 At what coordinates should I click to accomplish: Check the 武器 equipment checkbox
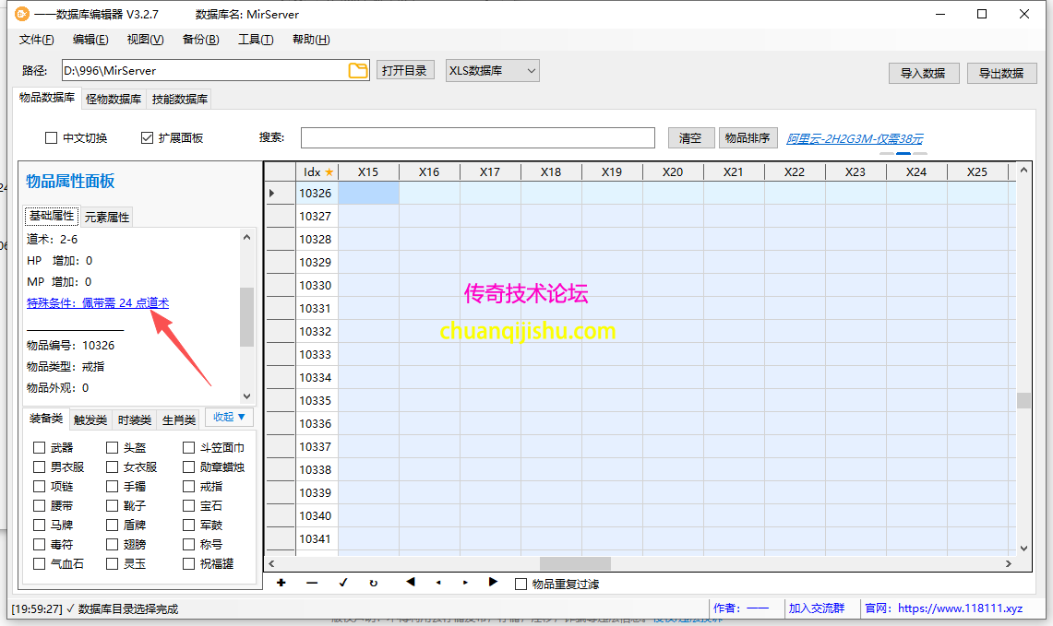click(38, 447)
